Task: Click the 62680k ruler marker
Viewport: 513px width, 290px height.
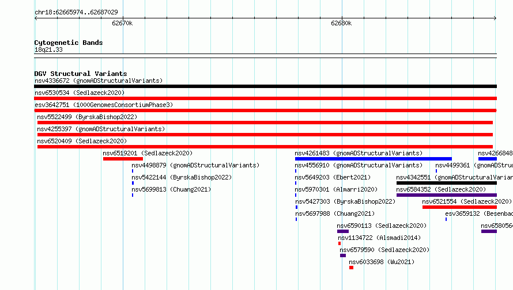Action: point(341,23)
